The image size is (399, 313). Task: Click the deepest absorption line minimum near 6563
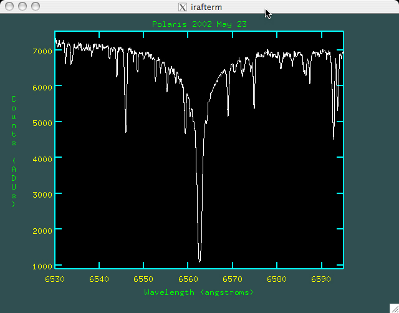click(x=199, y=261)
